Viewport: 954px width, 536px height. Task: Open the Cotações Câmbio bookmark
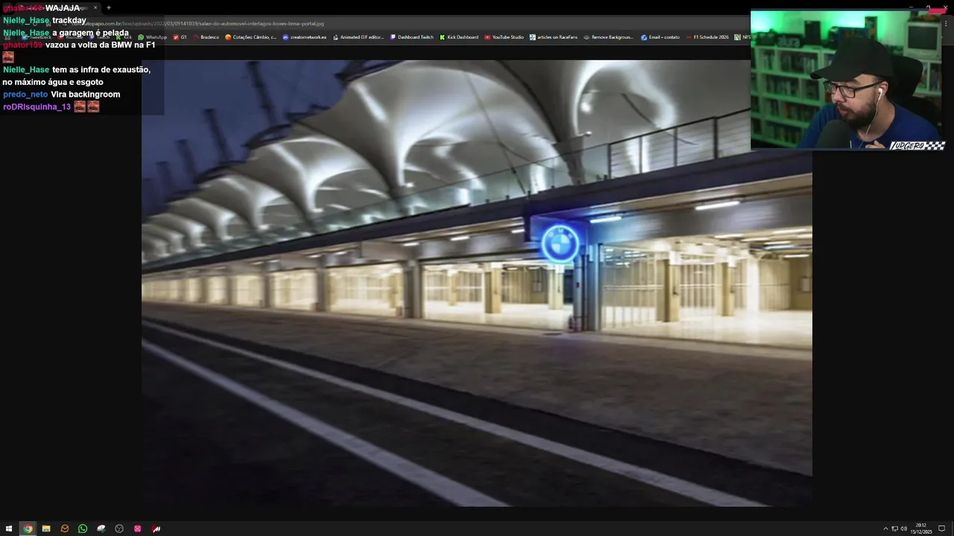pyautogui.click(x=251, y=37)
